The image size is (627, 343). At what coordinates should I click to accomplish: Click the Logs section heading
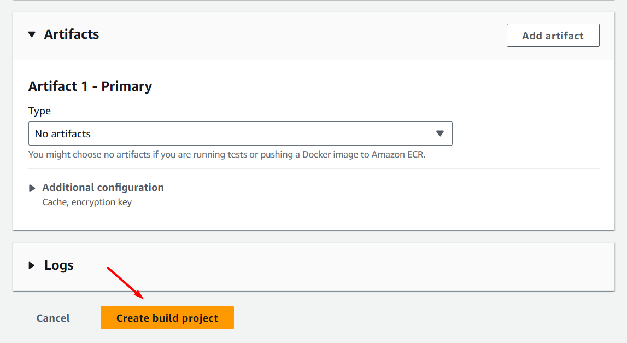tap(58, 265)
